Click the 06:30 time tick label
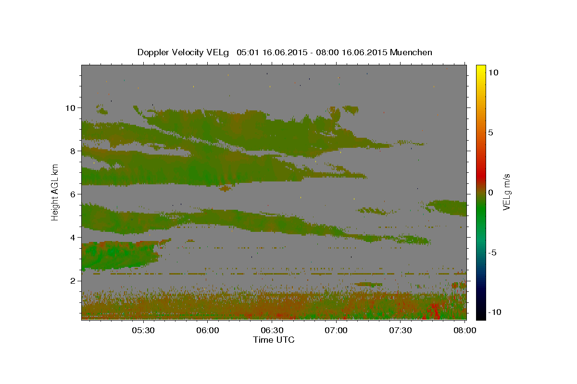The height and width of the screenshot is (384, 577). [272, 331]
